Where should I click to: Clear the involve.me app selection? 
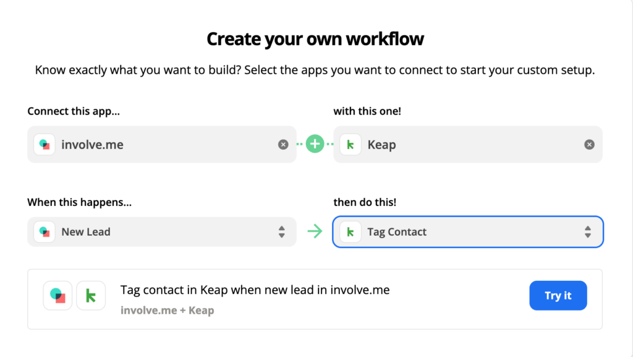pos(283,145)
